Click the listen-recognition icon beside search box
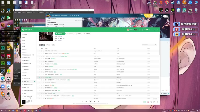200x112 pixels. click(58, 30)
